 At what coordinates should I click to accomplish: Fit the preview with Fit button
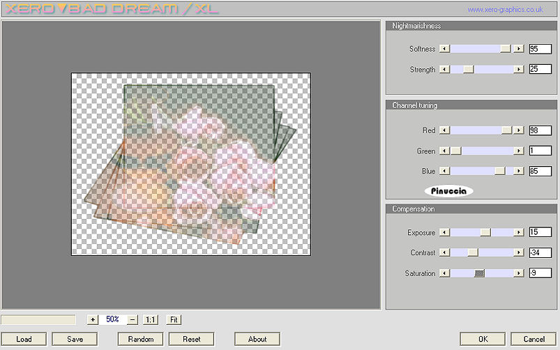click(174, 319)
